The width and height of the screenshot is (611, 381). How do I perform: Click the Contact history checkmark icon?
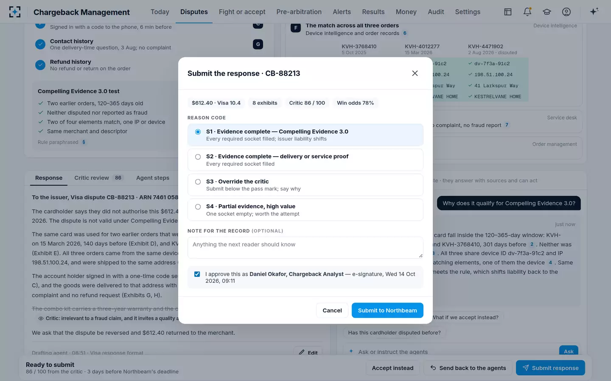(40, 44)
